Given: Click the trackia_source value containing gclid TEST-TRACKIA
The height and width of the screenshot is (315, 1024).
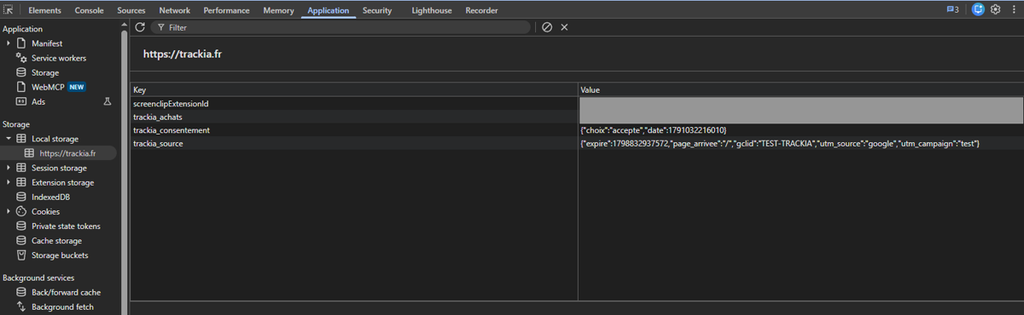Looking at the screenshot, I should click(780, 144).
